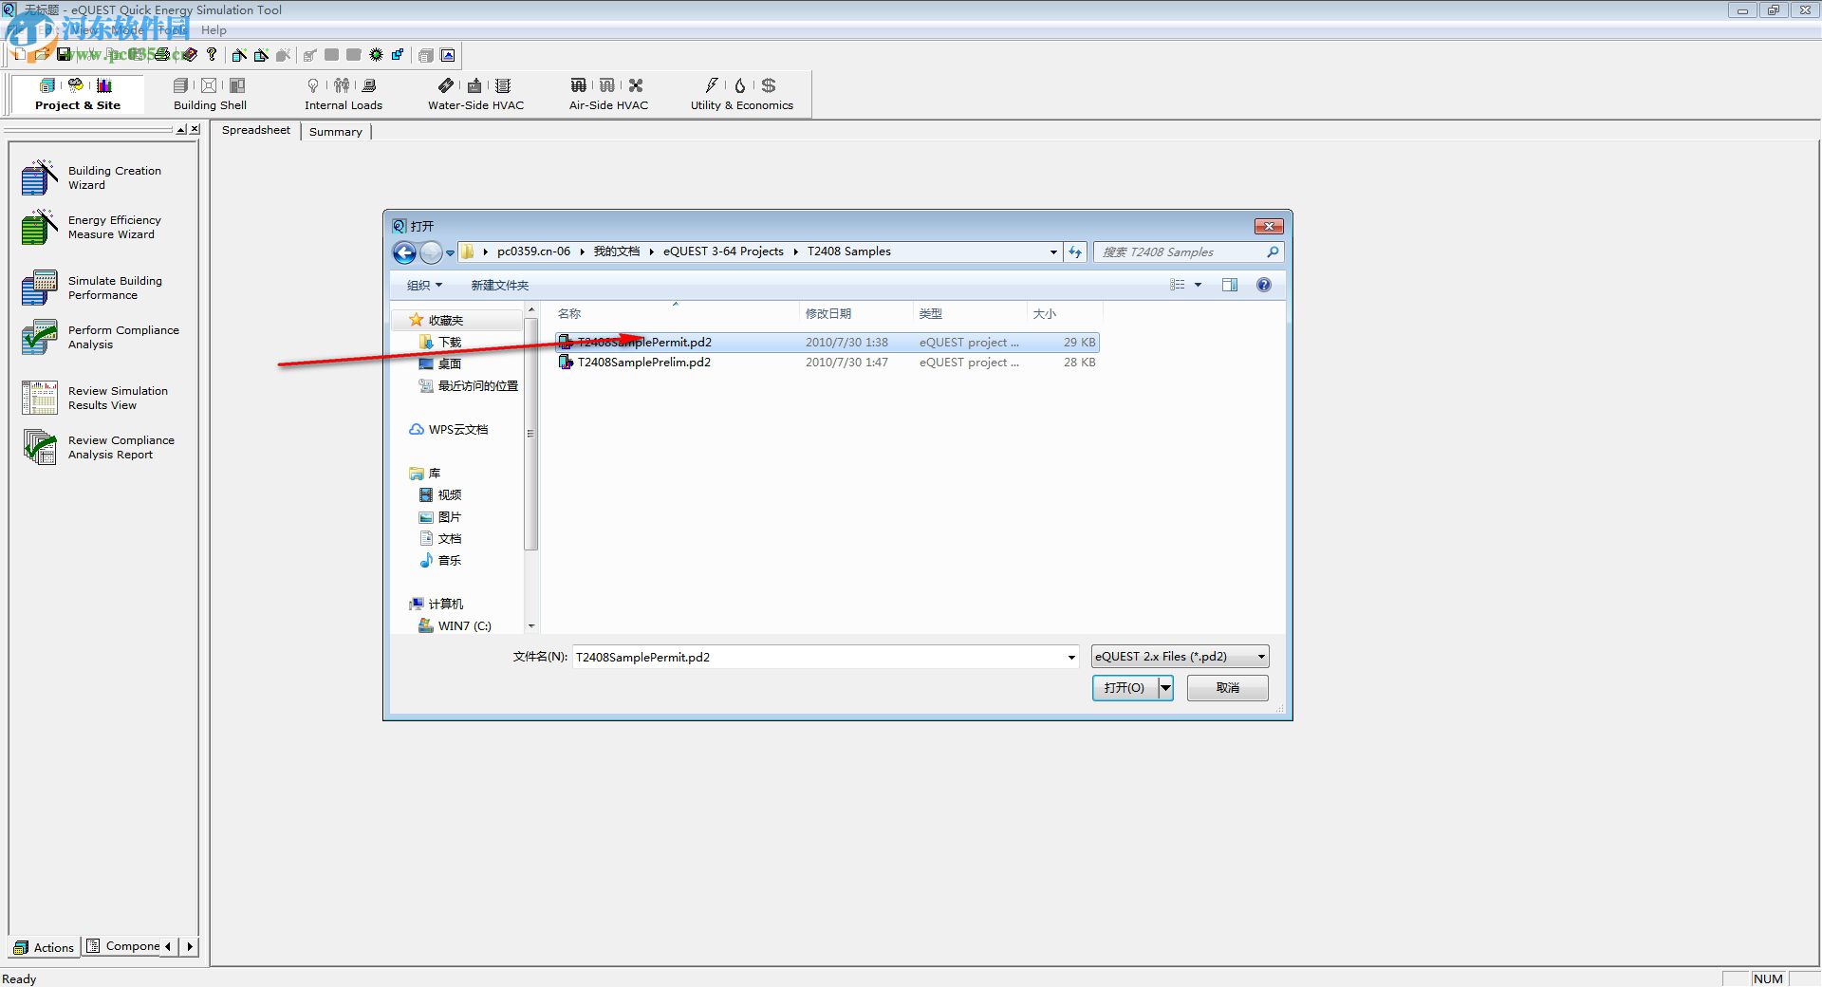Open WPS云文档 in navigation pane
This screenshot has height=987, width=1822.
[x=449, y=430]
